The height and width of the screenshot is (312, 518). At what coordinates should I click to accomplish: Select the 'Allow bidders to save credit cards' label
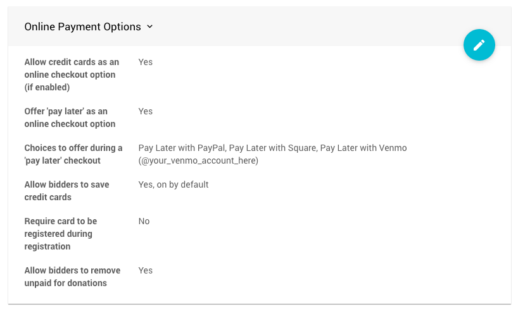click(x=66, y=191)
